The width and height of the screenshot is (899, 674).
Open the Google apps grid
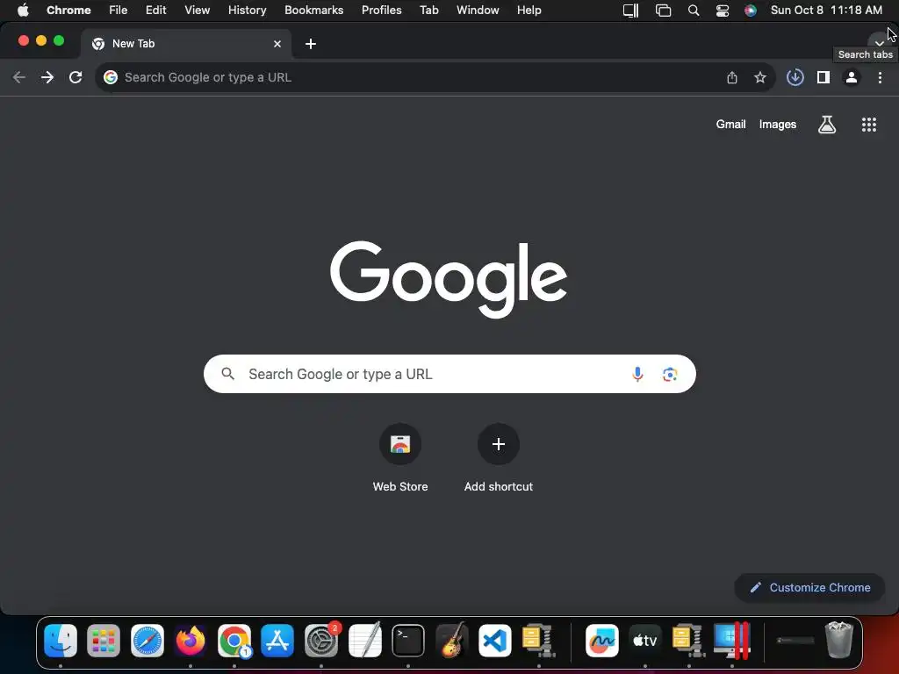pos(869,125)
